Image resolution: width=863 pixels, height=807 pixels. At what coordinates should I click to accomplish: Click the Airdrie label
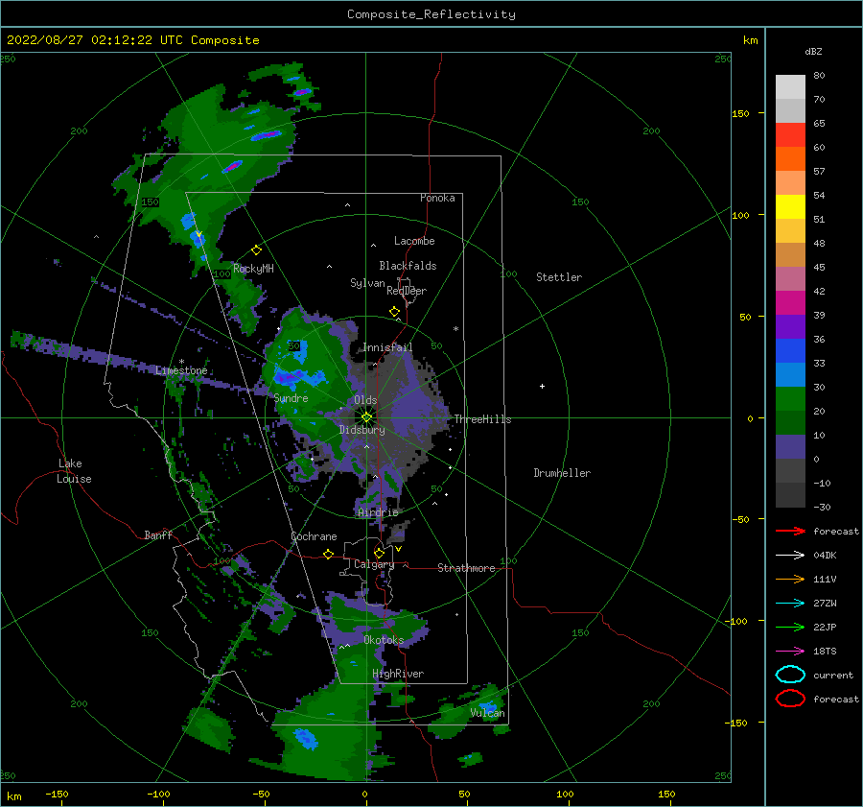pos(378,512)
